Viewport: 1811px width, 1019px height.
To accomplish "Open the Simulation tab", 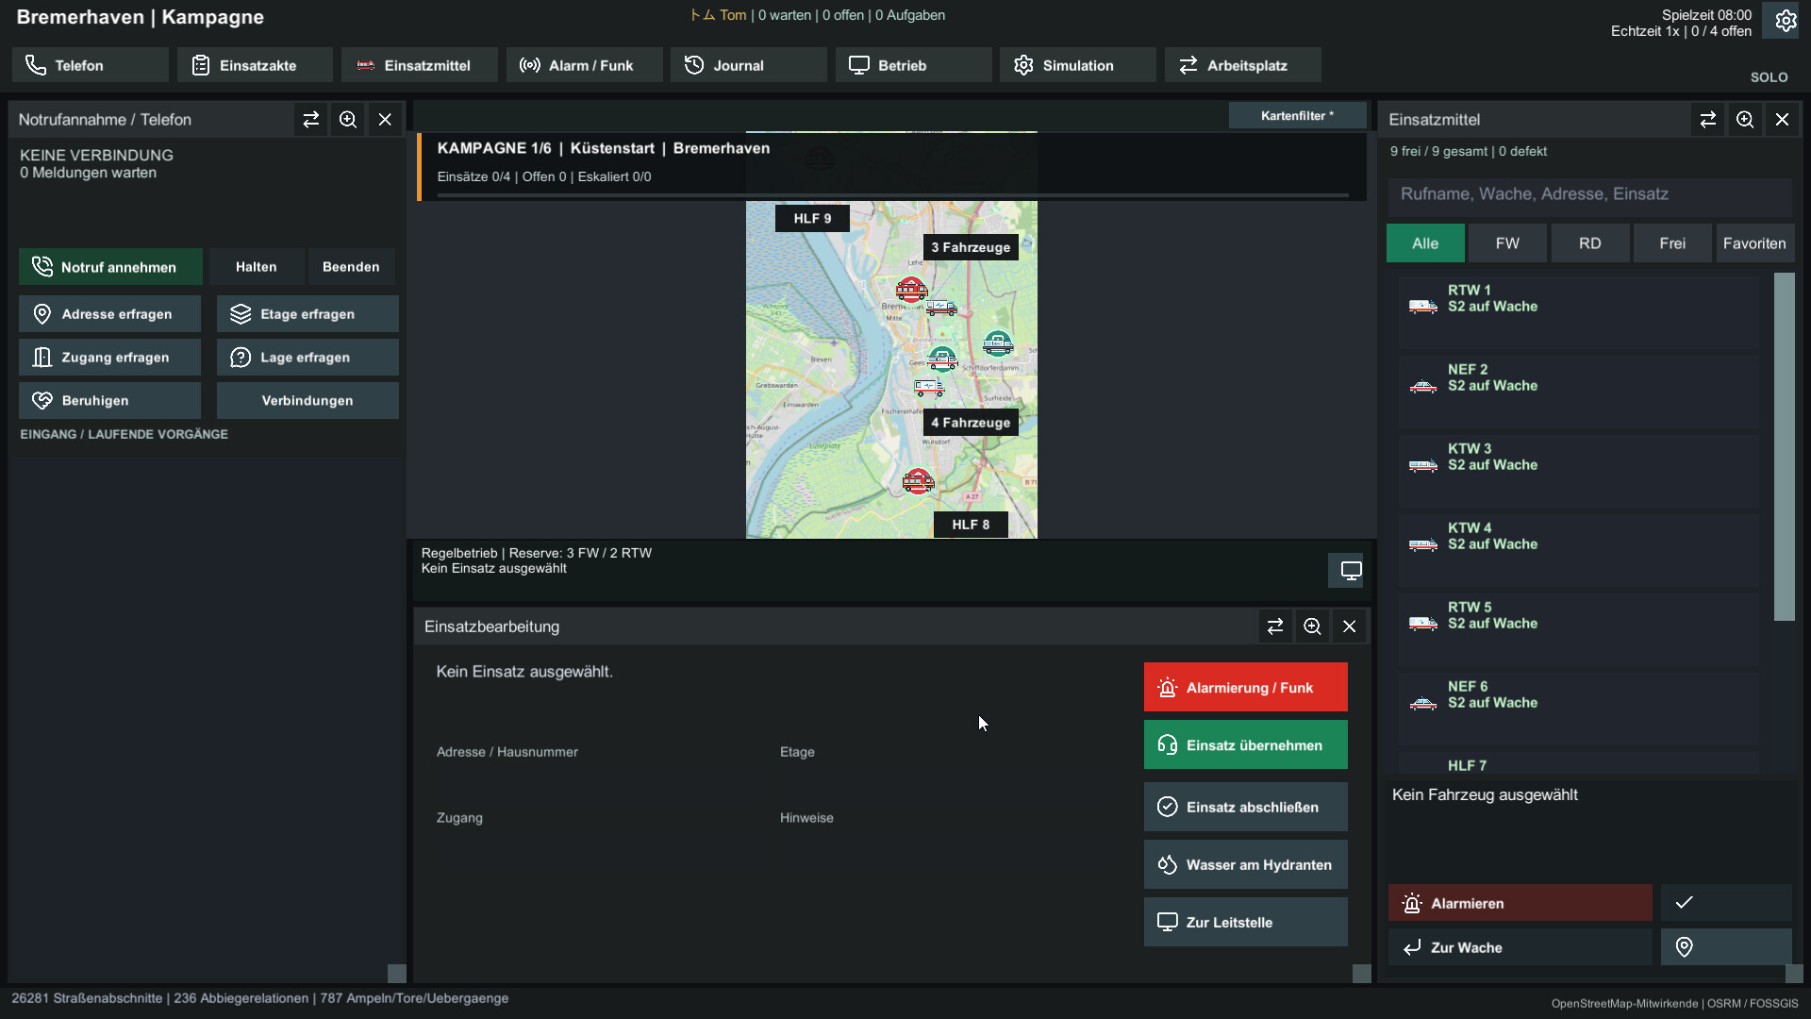I will pos(1078,65).
